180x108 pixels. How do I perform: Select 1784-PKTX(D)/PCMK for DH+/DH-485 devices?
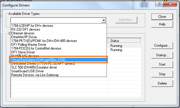[x=59, y=41]
